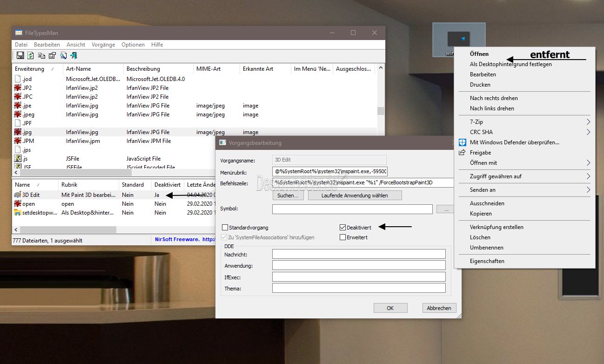This screenshot has width=604, height=364.
Task: Enable the Standardvorgang checkbox
Action: click(225, 228)
